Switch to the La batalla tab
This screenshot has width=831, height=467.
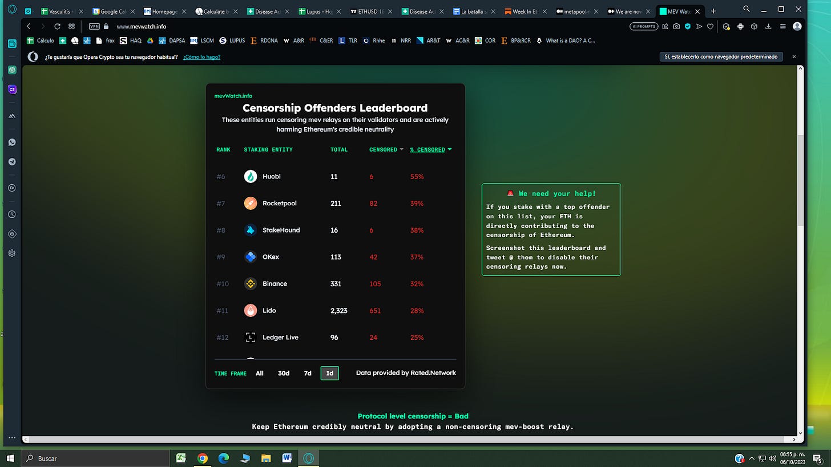[x=473, y=11]
